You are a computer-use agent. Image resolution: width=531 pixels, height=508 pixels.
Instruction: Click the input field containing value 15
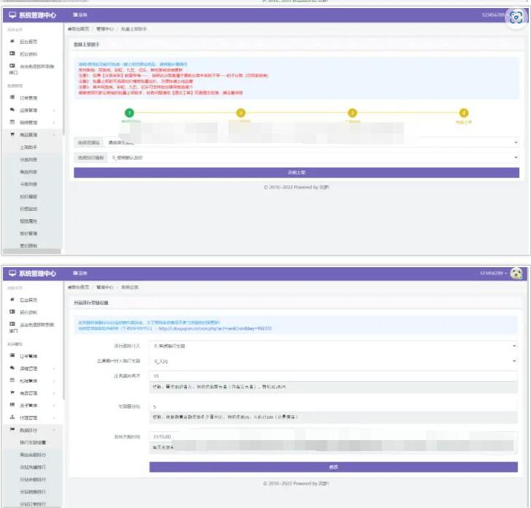click(x=333, y=375)
